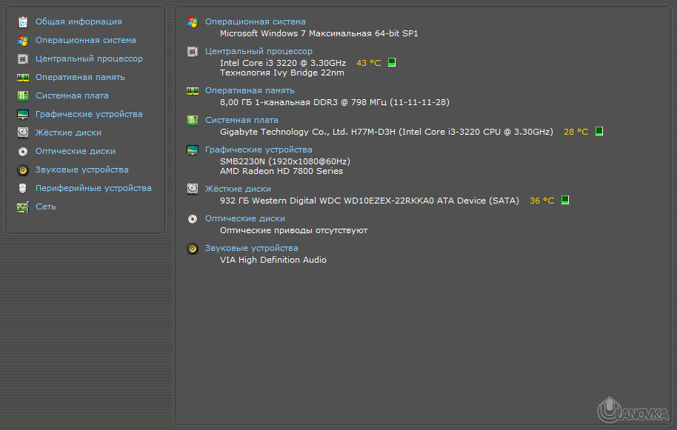
Task: Click Технология Ivy Bridge 22nm text
Action: tap(282, 73)
